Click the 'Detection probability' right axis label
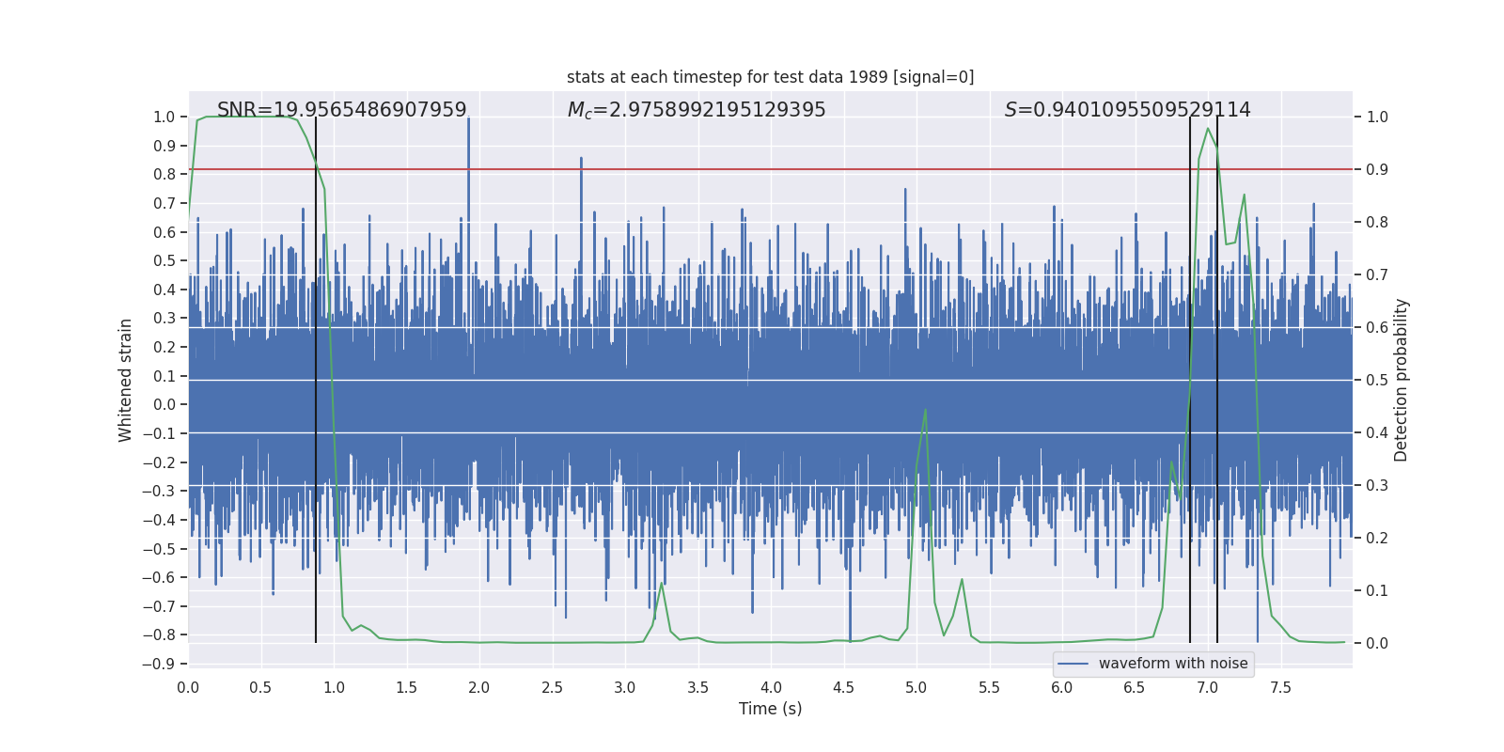This screenshot has height=752, width=1504. (x=1401, y=380)
